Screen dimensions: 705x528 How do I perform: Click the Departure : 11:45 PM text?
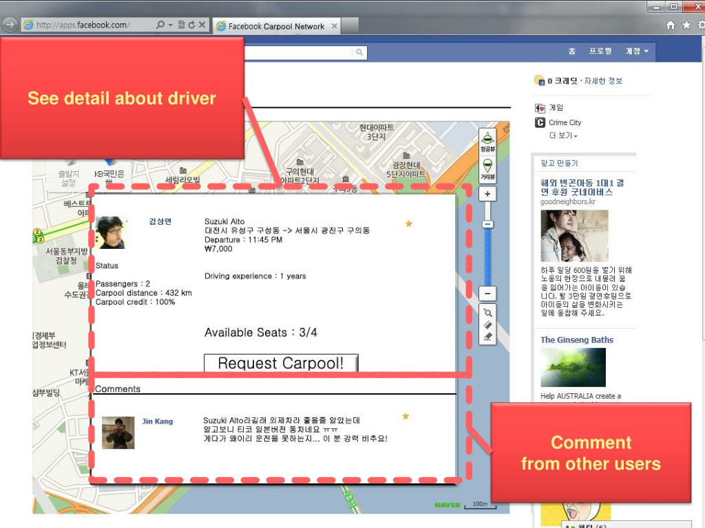click(243, 240)
